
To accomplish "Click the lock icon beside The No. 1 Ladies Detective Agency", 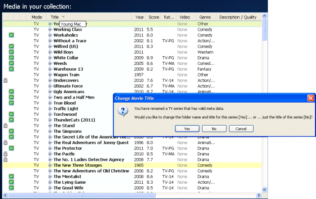I will [5, 159].
